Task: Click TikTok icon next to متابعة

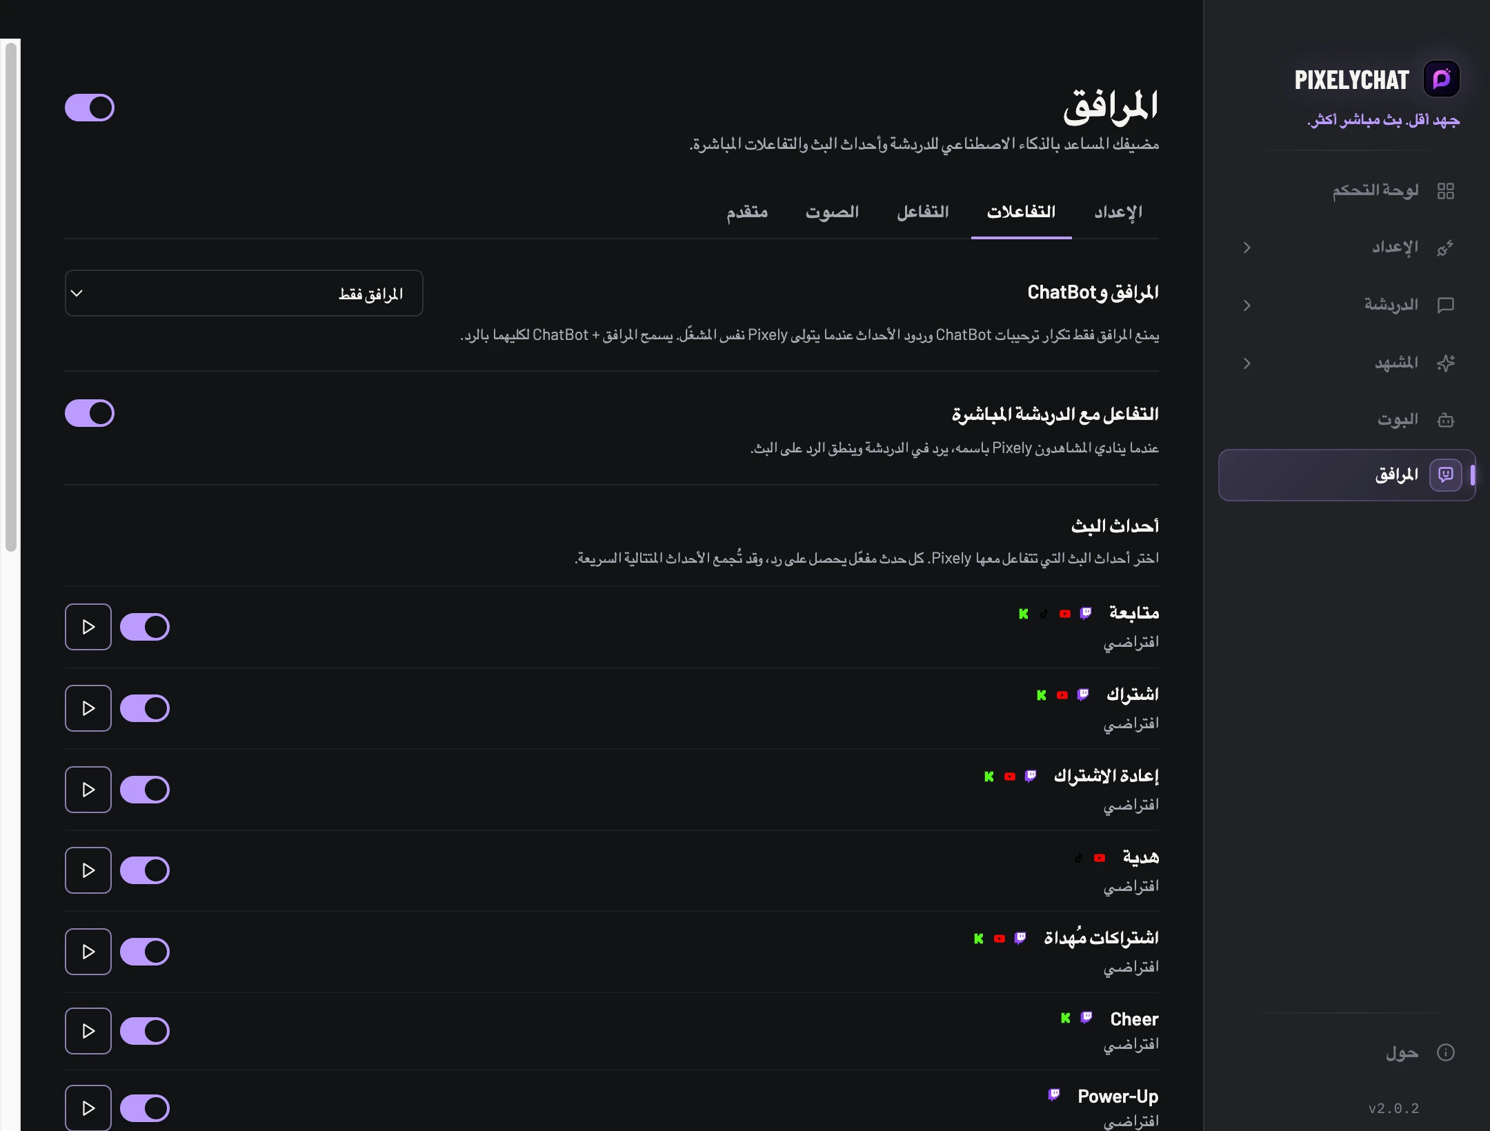Action: point(1044,614)
